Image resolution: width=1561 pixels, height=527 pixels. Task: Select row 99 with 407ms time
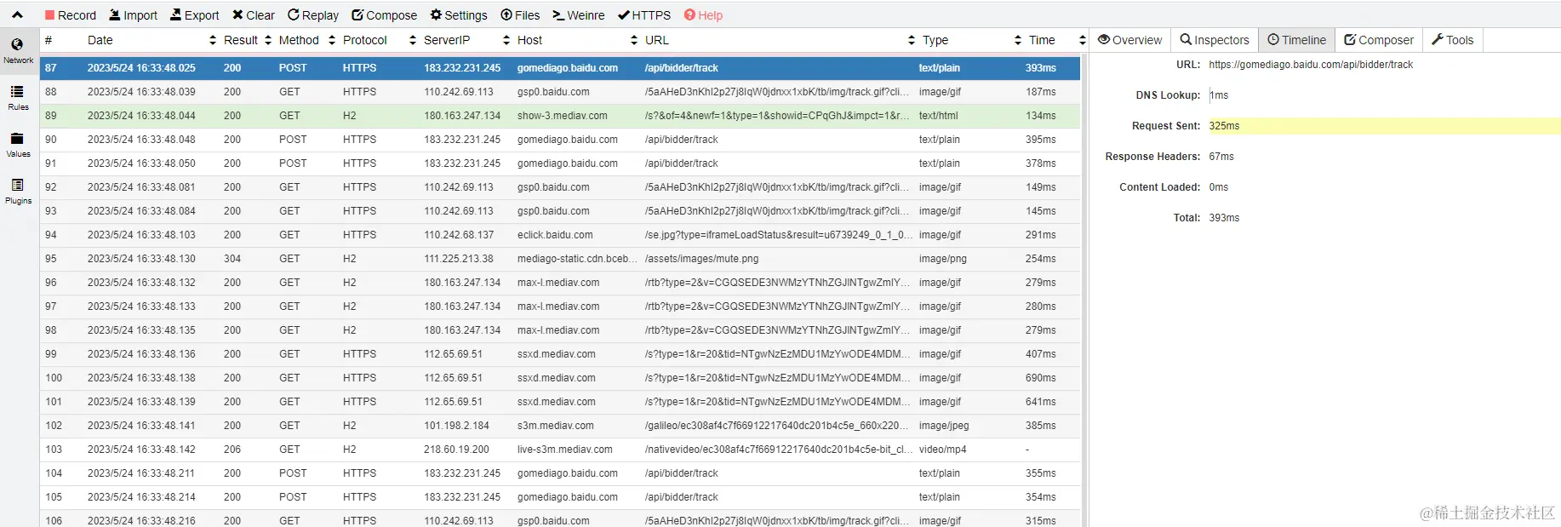click(560, 354)
